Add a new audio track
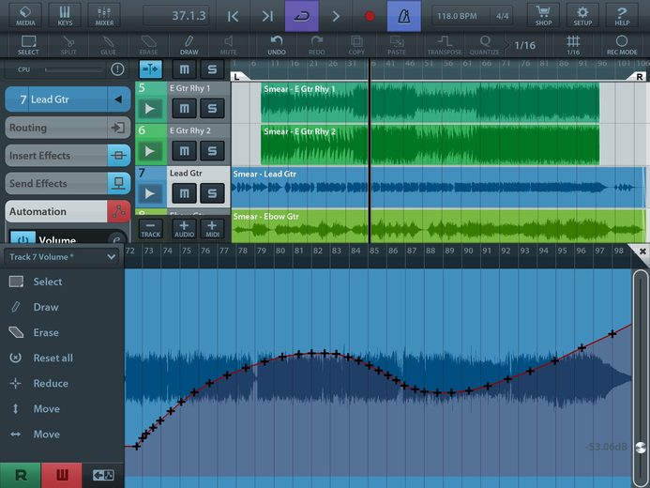This screenshot has width=650, height=488. 184,229
